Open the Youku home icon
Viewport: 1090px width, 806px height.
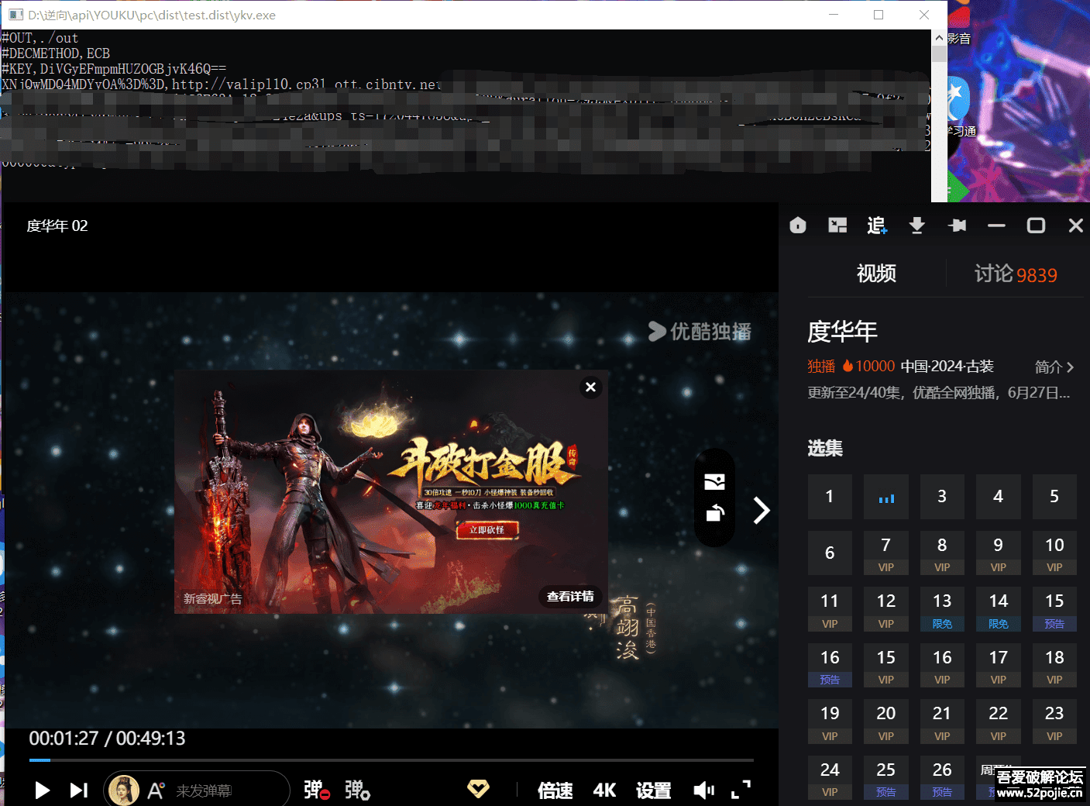click(x=798, y=226)
